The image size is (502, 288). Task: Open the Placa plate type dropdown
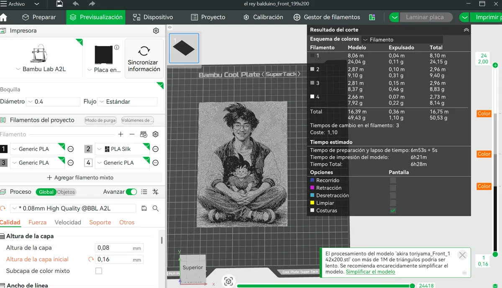(x=104, y=70)
